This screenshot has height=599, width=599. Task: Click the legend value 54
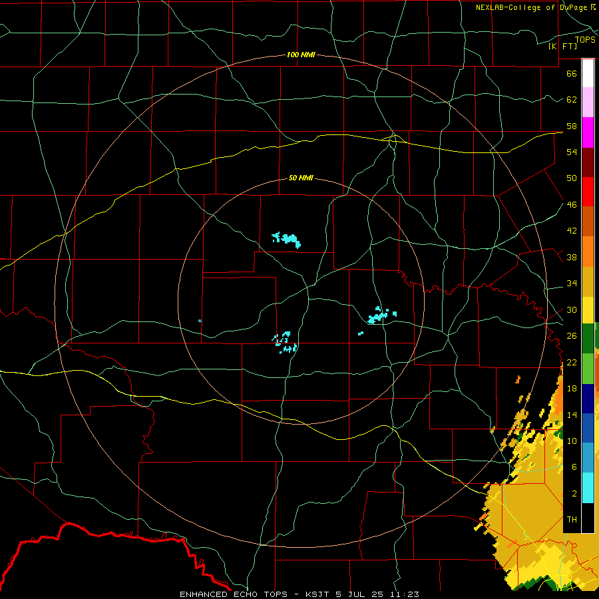point(572,152)
